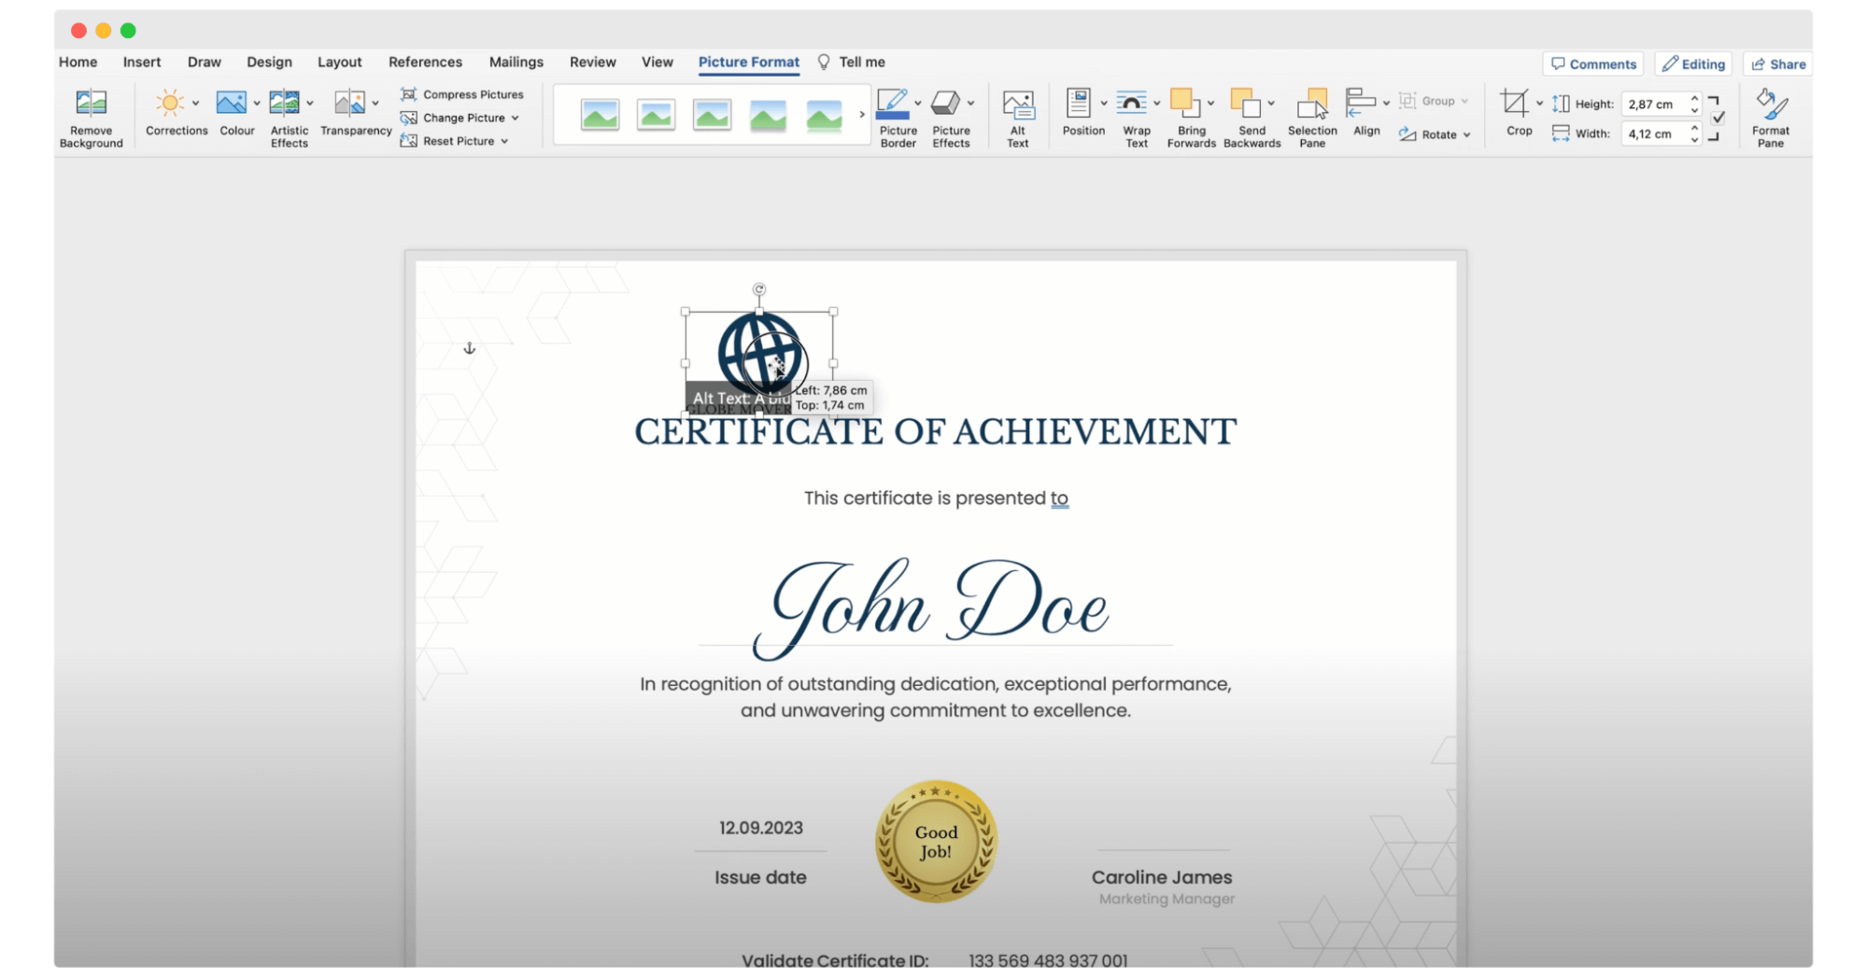The image size is (1867, 978).
Task: Decrease the Width stepper value
Action: pyautogui.click(x=1694, y=140)
